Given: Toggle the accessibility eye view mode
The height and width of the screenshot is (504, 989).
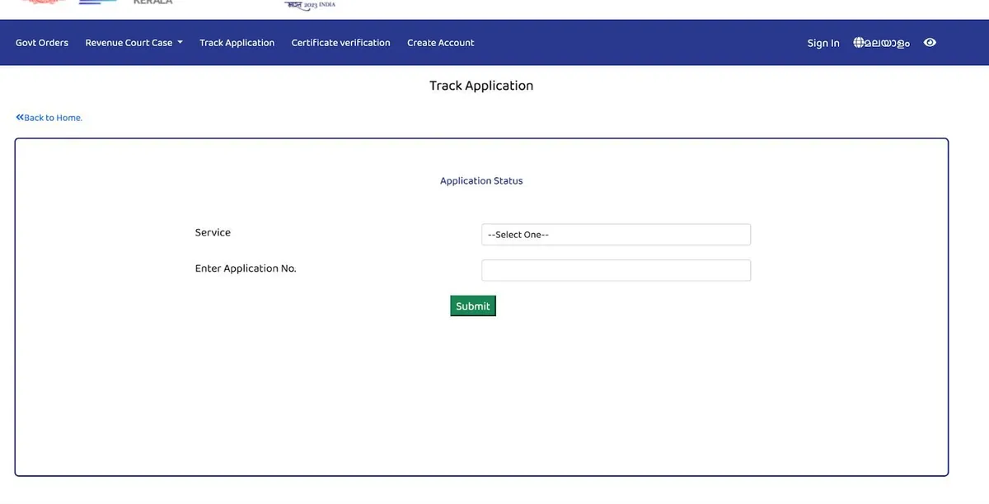Looking at the screenshot, I should [x=930, y=42].
